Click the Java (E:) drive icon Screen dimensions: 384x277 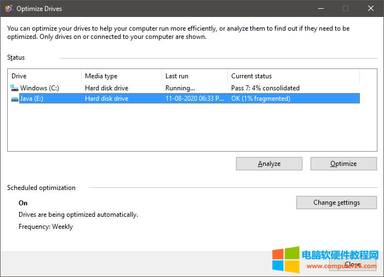(x=14, y=99)
